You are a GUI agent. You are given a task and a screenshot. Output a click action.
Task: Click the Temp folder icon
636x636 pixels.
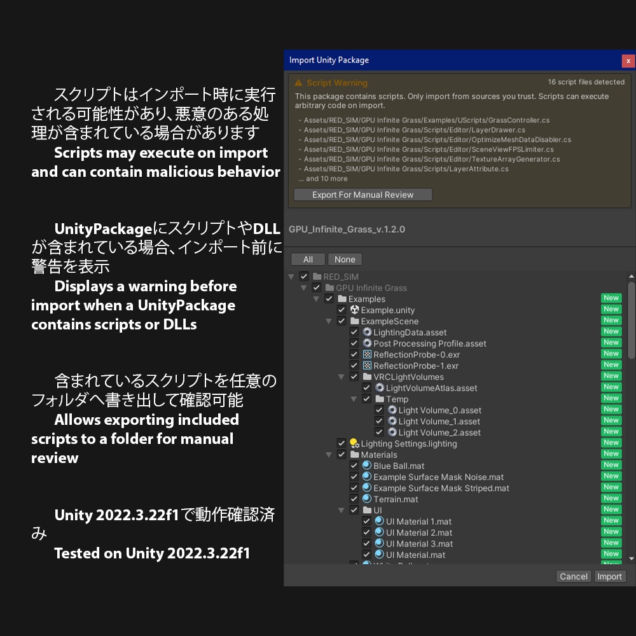380,399
